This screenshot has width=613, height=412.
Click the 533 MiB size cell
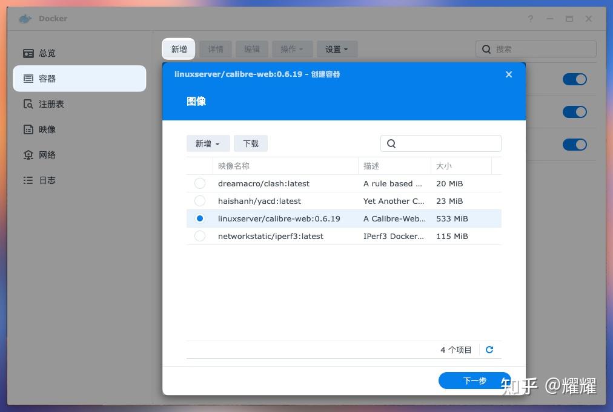tap(452, 218)
